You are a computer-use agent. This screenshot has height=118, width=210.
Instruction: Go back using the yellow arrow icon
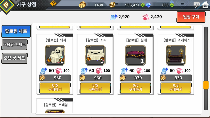[x=6, y=5]
